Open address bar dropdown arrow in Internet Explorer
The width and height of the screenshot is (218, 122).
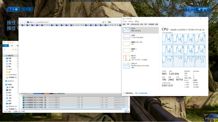(x=102, y=22)
